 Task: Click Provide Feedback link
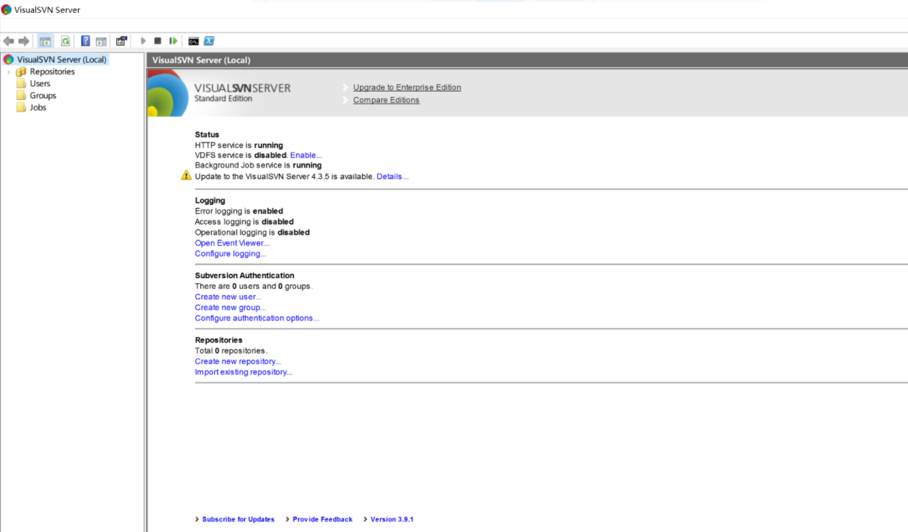322,519
